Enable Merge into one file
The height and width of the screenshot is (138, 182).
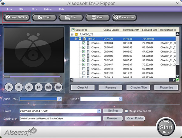(126, 111)
